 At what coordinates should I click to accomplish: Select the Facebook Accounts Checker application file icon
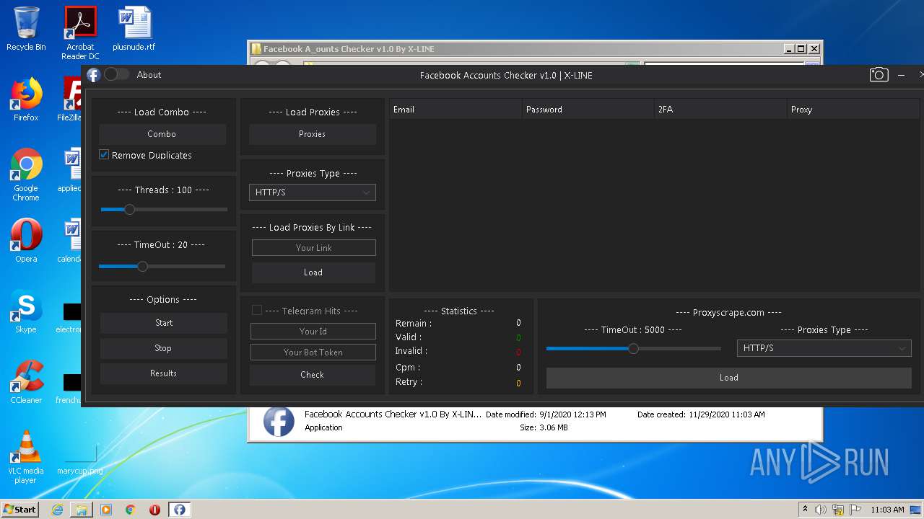click(279, 421)
